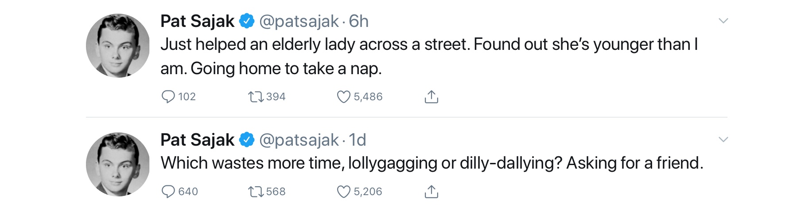Open the 6h timestamp link

click(358, 21)
